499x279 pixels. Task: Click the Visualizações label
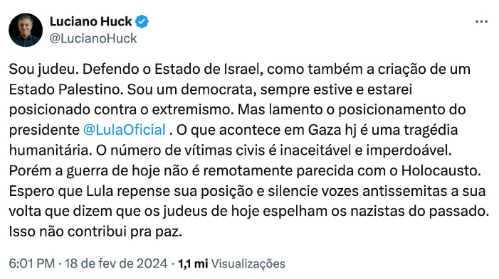248,264
